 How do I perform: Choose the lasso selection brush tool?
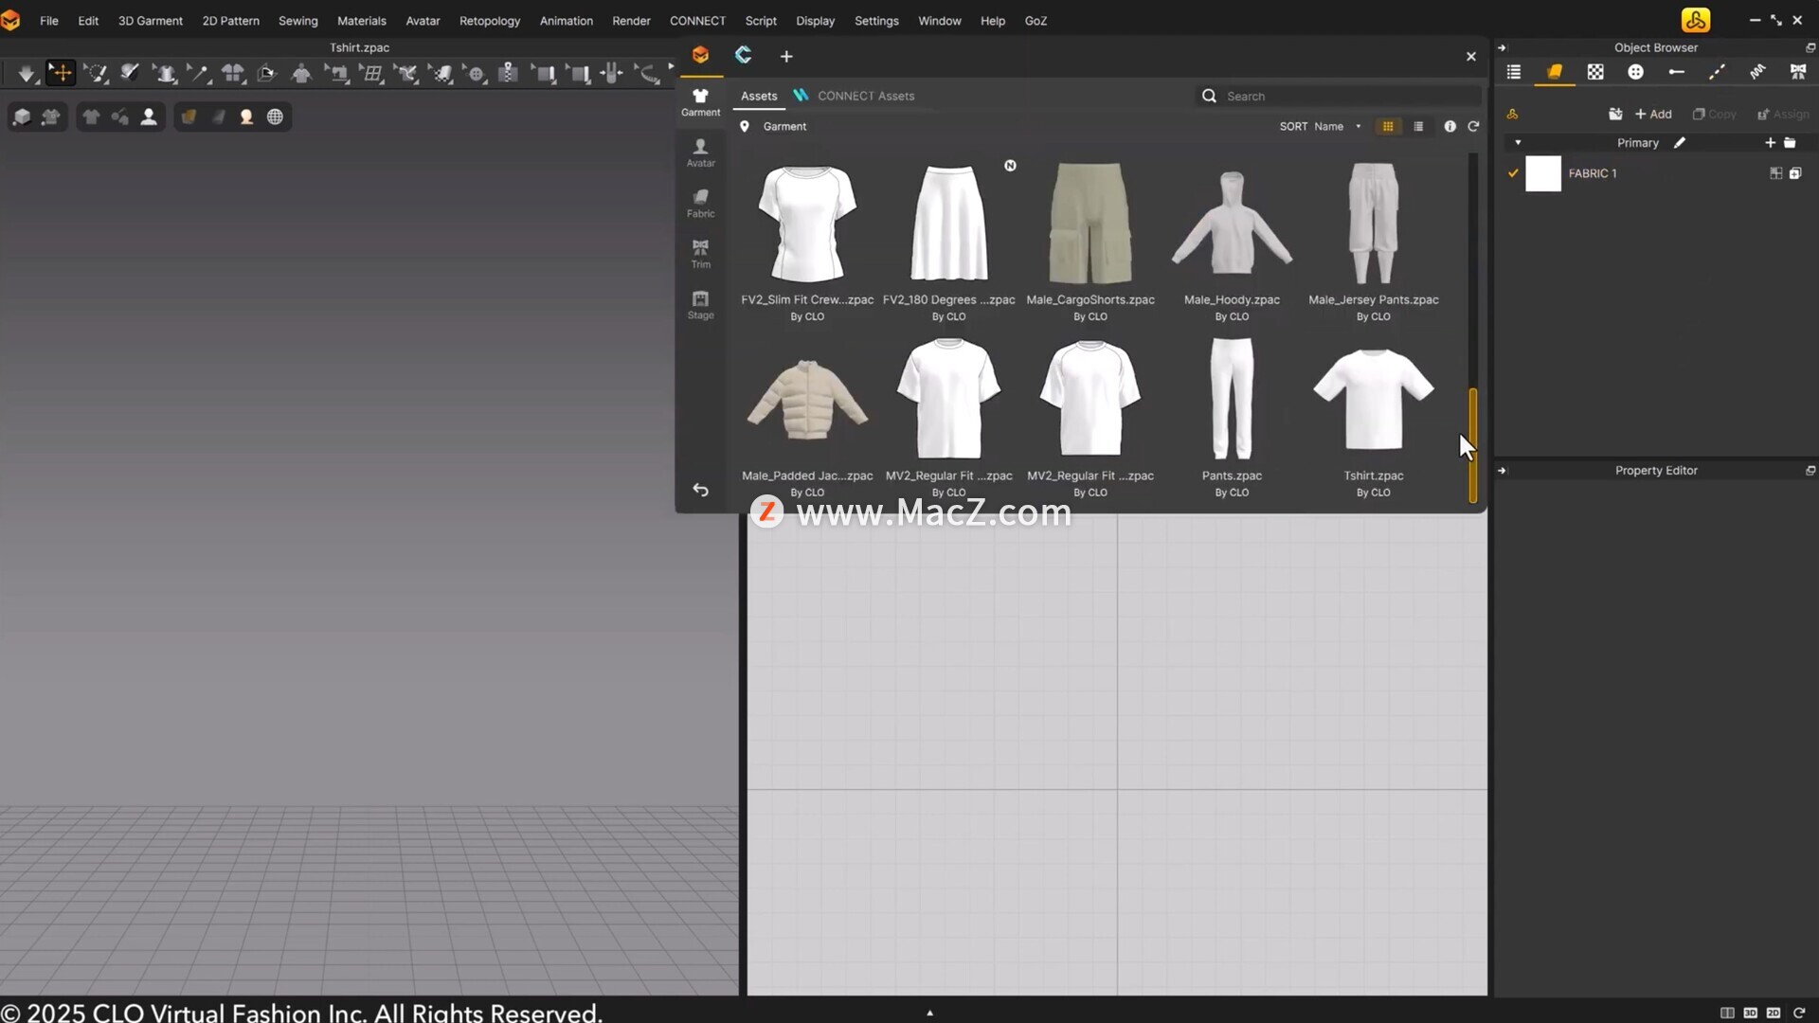95,73
